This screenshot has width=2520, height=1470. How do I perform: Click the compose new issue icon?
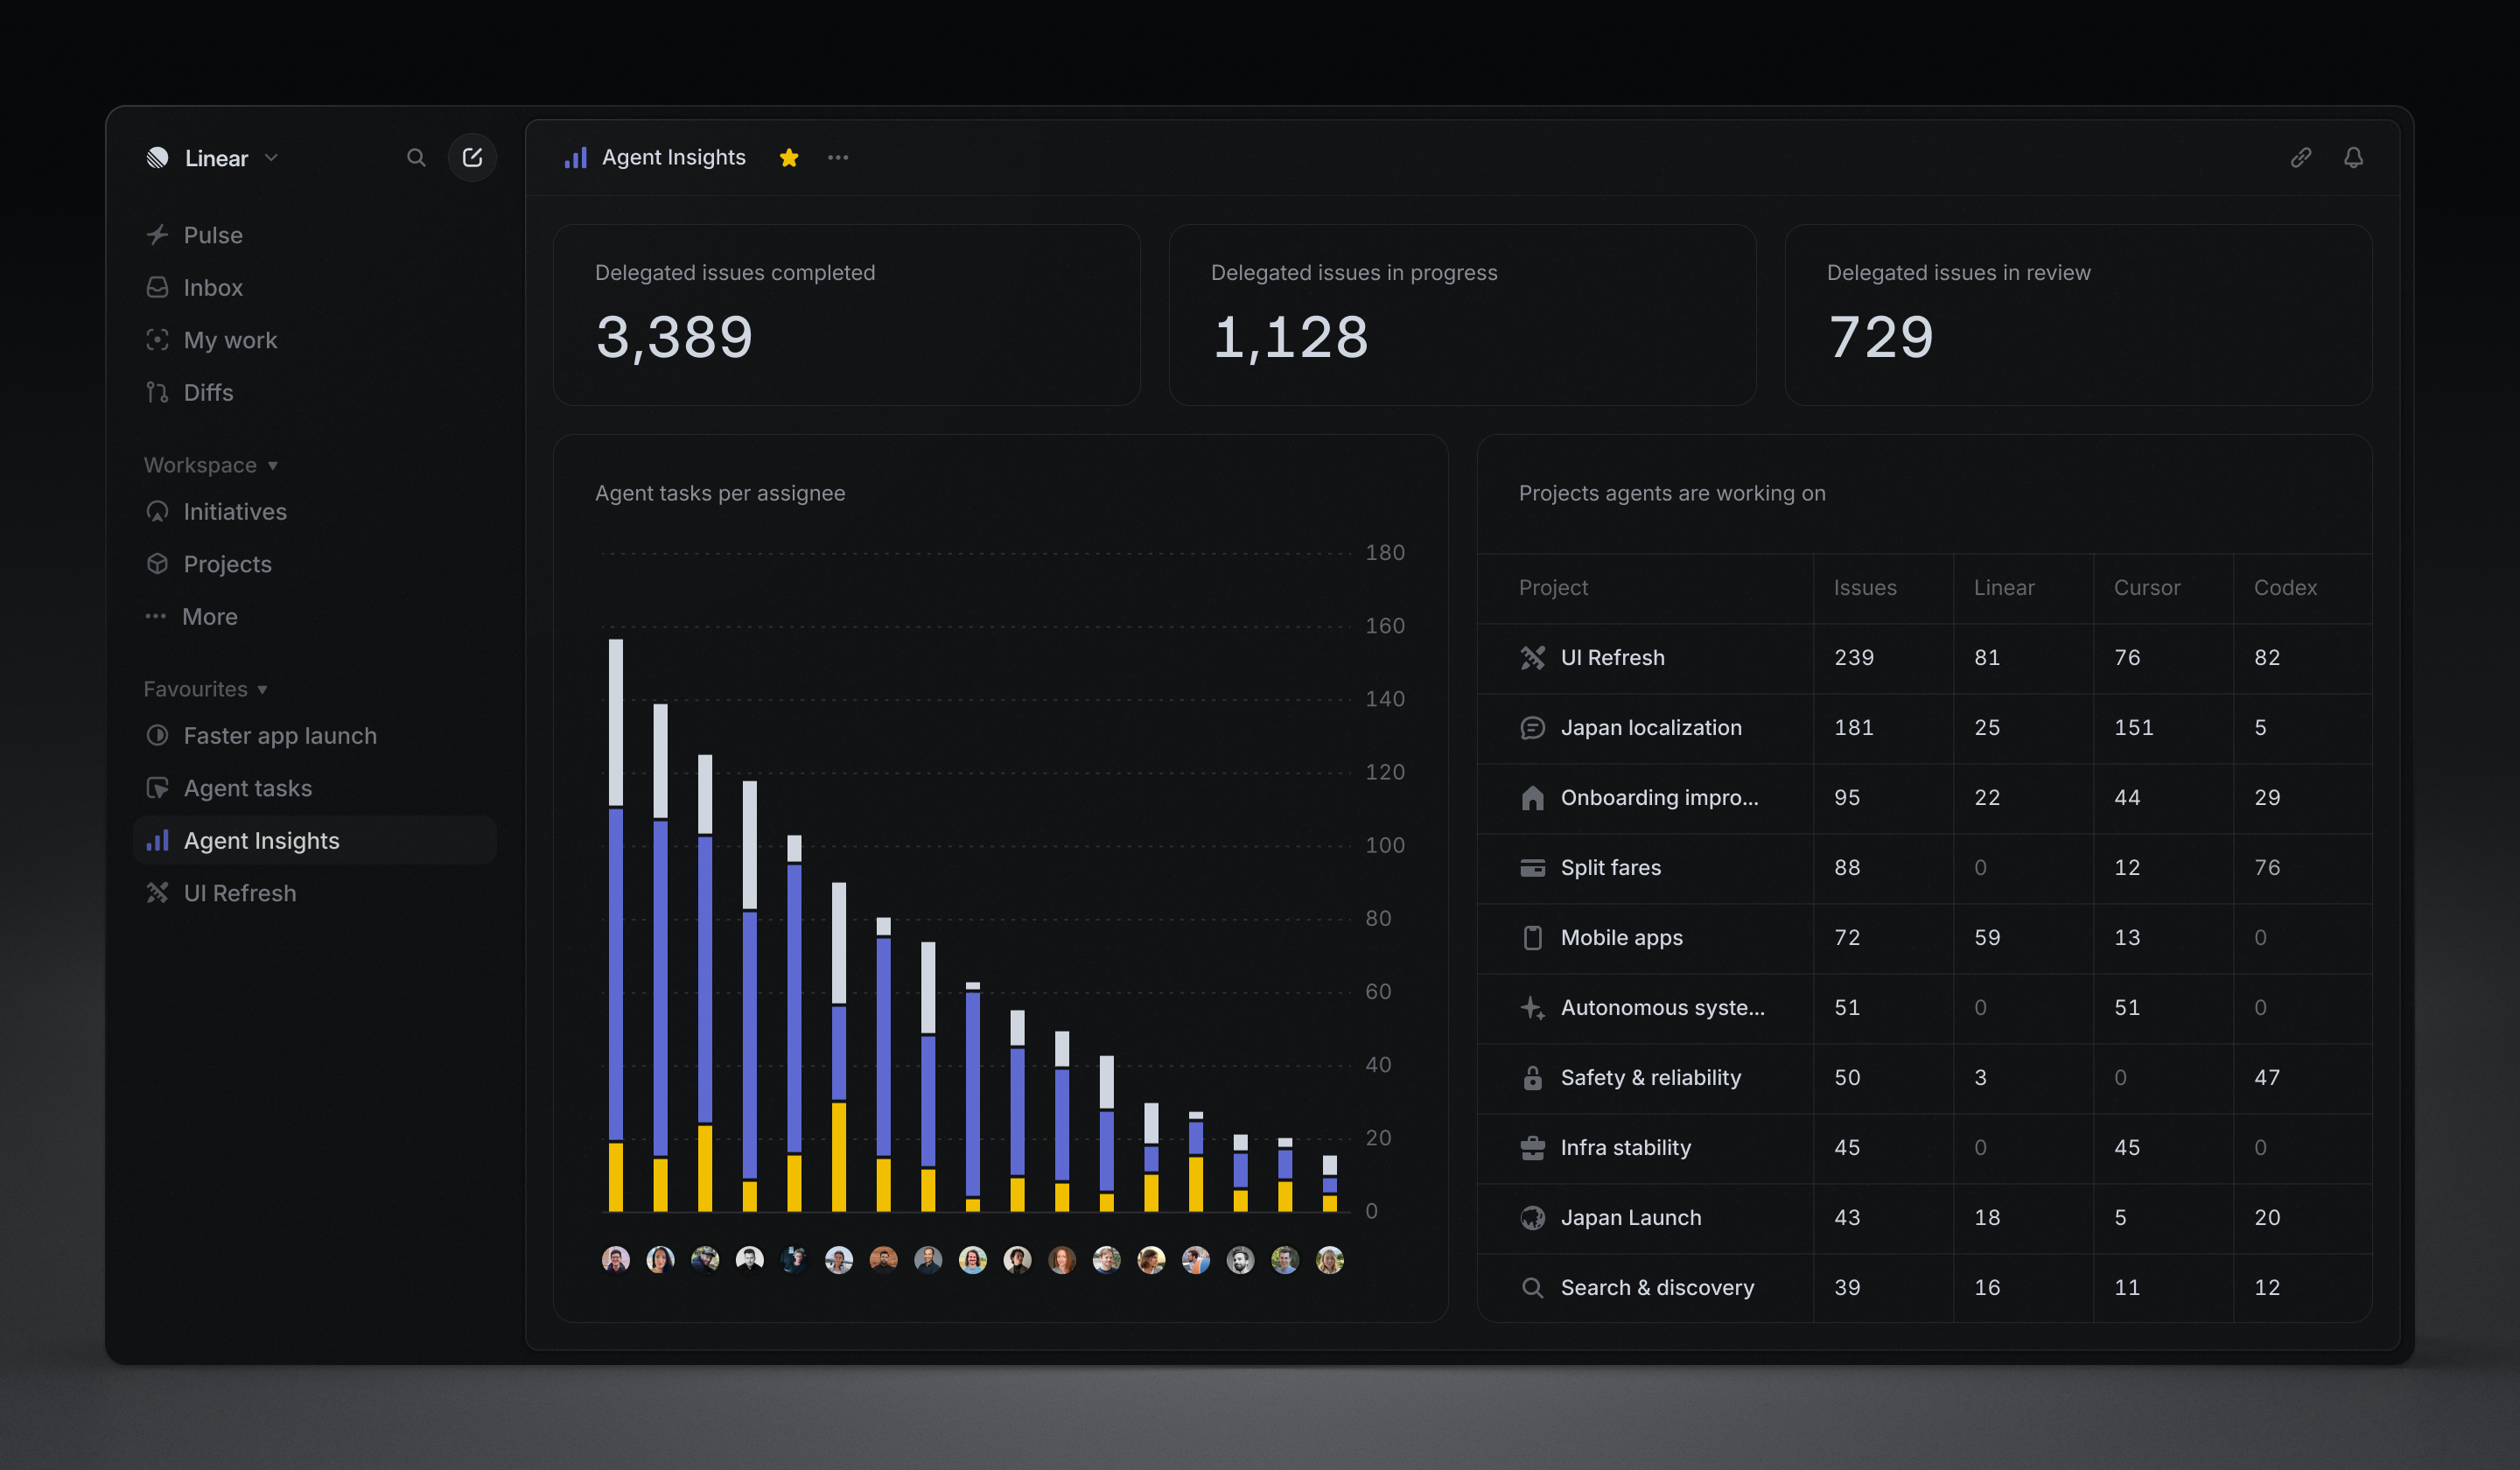(x=472, y=158)
